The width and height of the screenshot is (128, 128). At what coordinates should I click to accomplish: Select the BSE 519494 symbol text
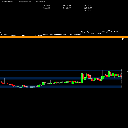(40, 2)
